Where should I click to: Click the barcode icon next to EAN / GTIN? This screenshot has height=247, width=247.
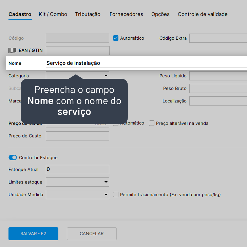pyautogui.click(x=12, y=51)
